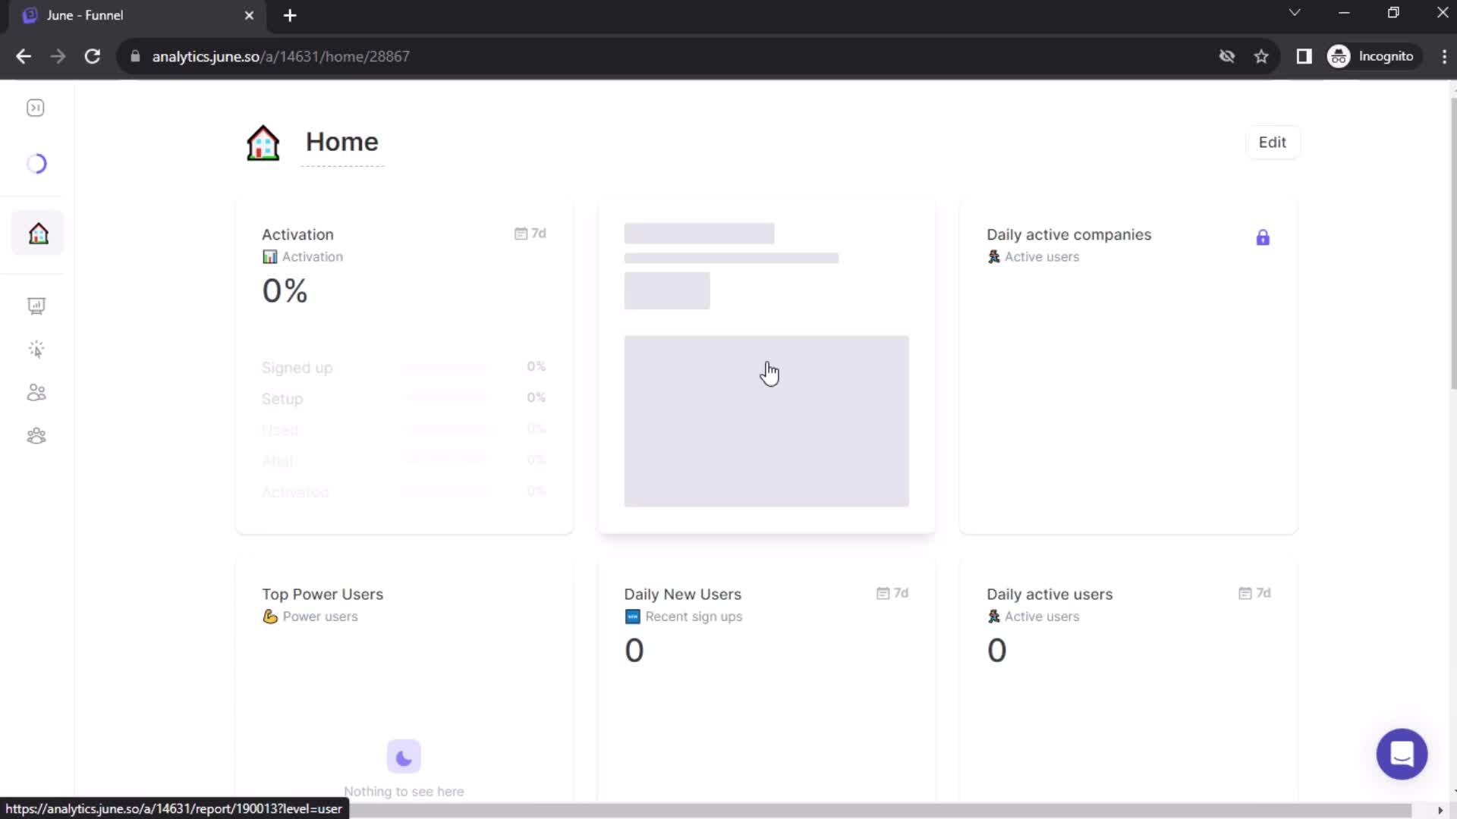Open the Company groups icon in sidebar

pos(36,436)
